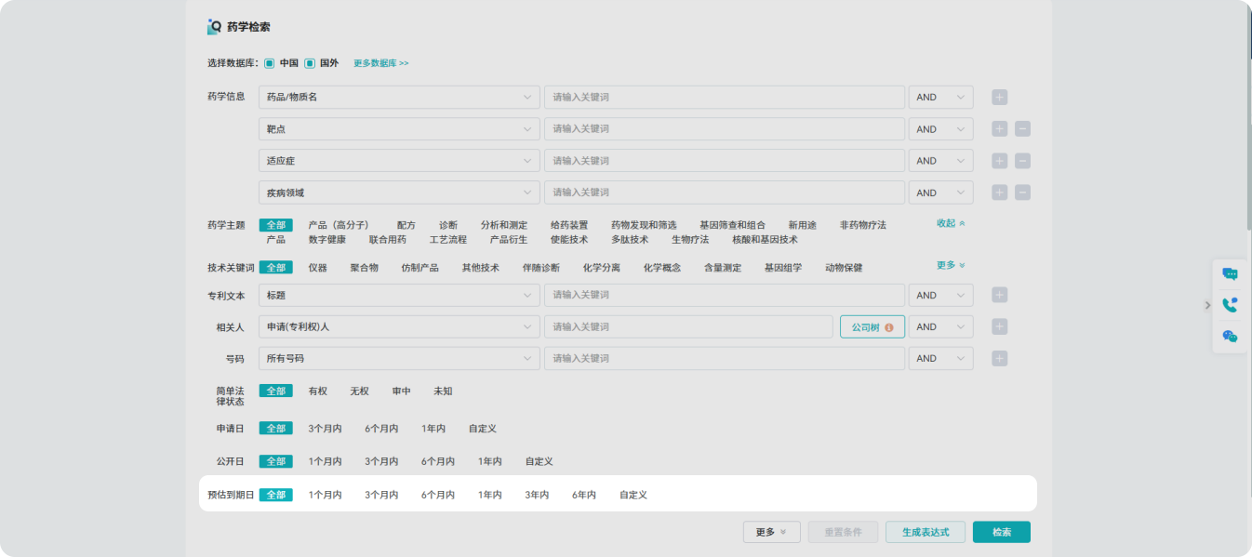The image size is (1252, 557).
Task: Select 1年内 for 申请日
Action: click(433, 429)
